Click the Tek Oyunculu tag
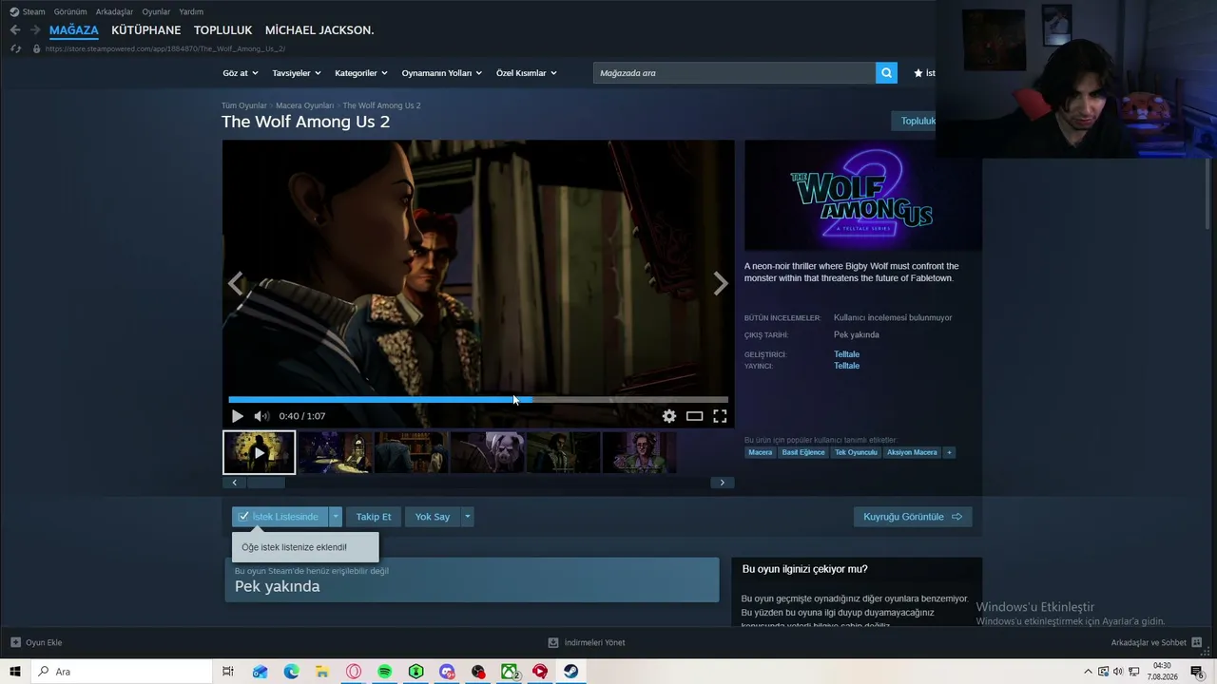The image size is (1217, 684). point(856,452)
